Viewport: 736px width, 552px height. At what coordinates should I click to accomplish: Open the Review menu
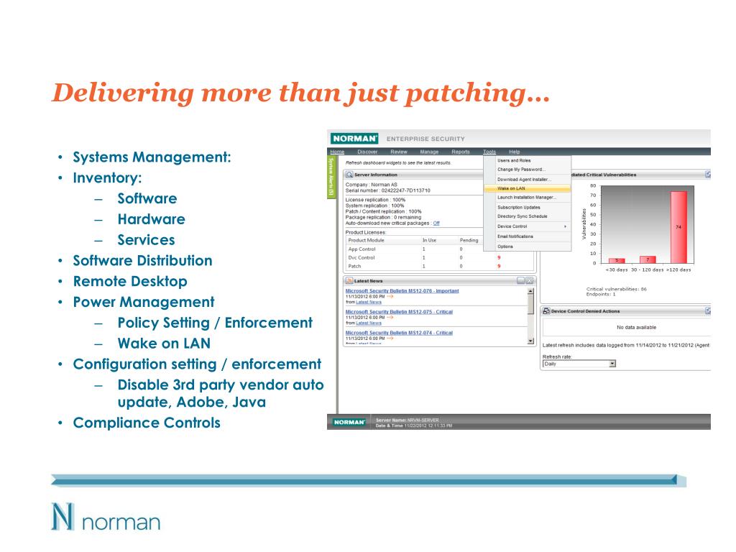tap(398, 152)
